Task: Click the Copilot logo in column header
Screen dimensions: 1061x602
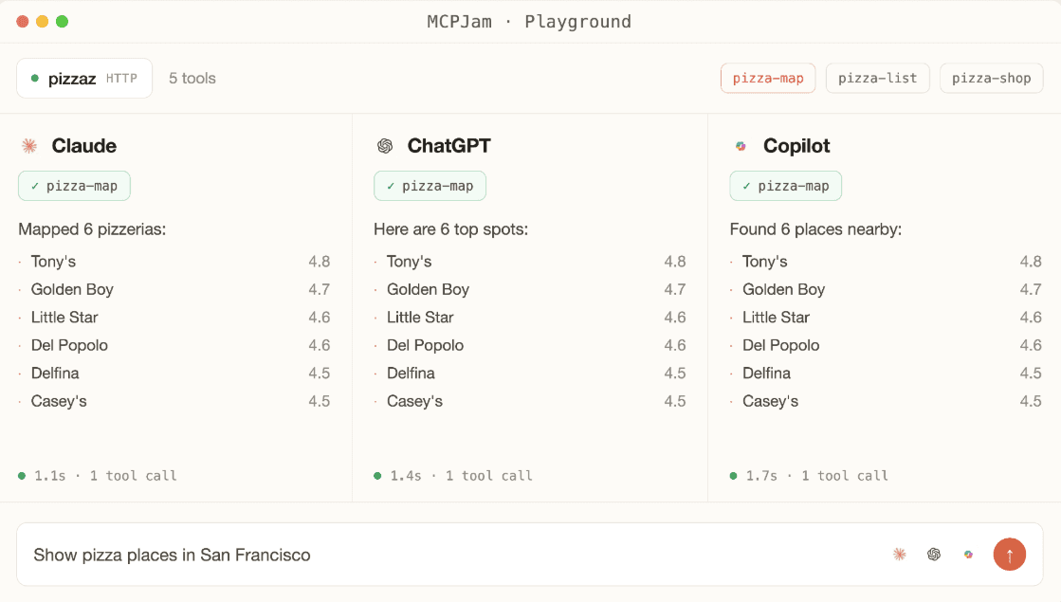Action: (x=741, y=146)
